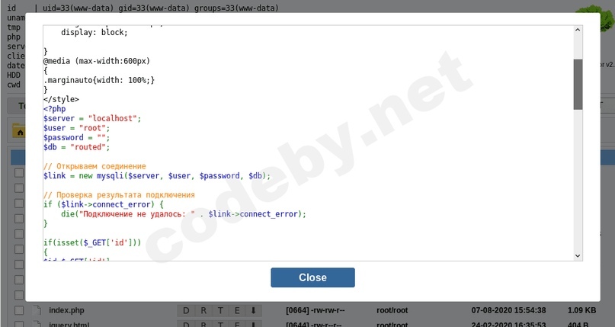Tick the checkbox next to jquery.html
This screenshot has width=615, height=327.
tap(18, 323)
